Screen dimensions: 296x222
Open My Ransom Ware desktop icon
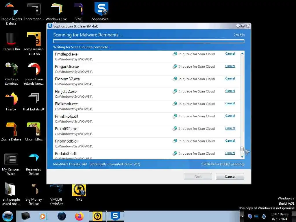coord(11,164)
